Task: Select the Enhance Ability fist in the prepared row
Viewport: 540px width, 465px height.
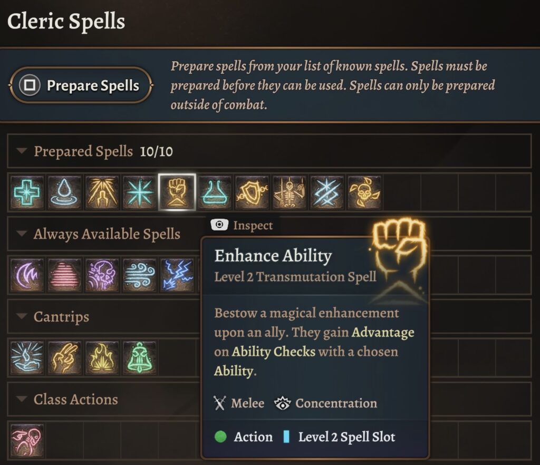Action: pyautogui.click(x=177, y=192)
